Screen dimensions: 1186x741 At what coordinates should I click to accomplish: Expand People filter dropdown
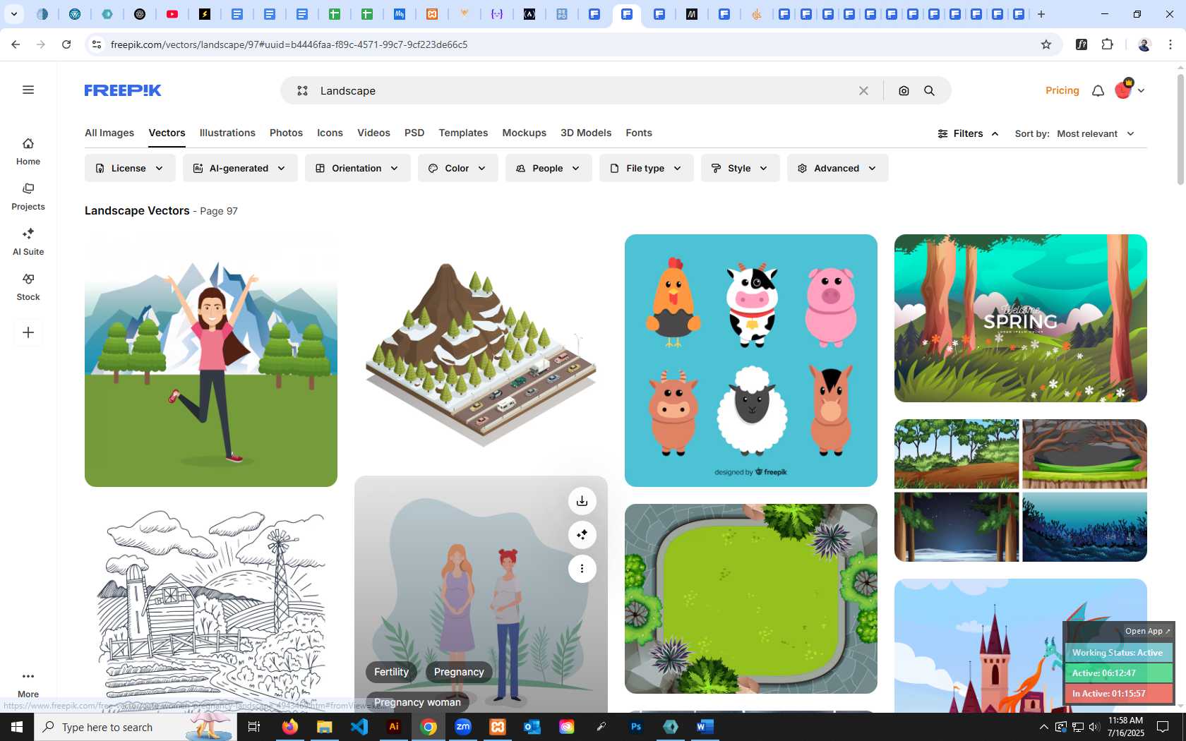click(548, 168)
